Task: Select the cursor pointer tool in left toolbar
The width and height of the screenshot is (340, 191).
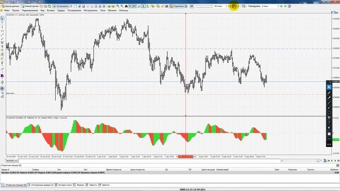Action: (2, 19)
